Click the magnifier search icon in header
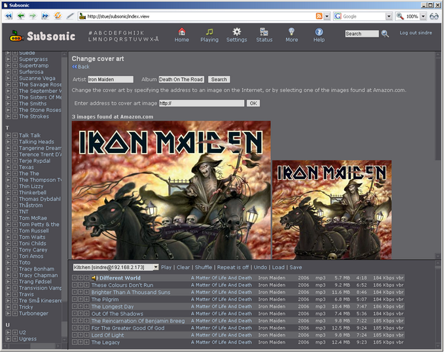Image resolution: width=445 pixels, height=353 pixels. point(385,33)
